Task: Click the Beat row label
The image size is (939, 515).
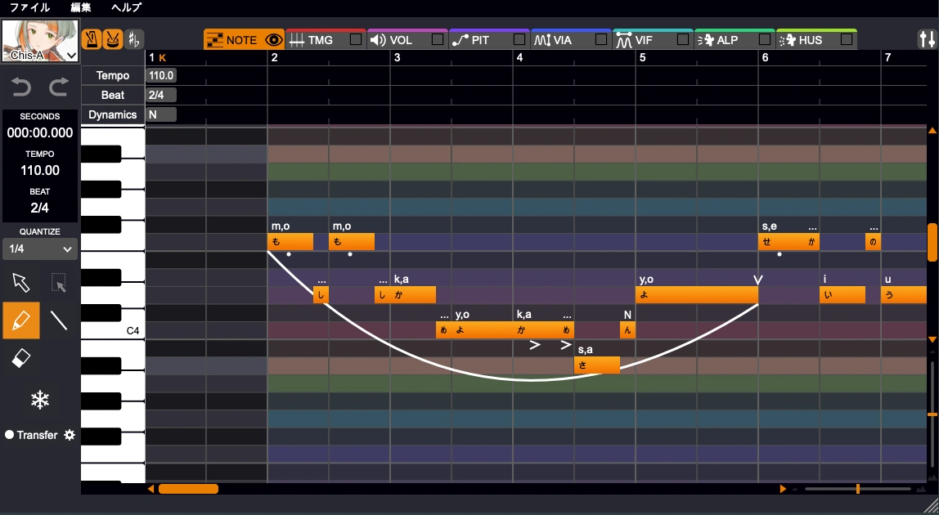Action: coord(113,95)
